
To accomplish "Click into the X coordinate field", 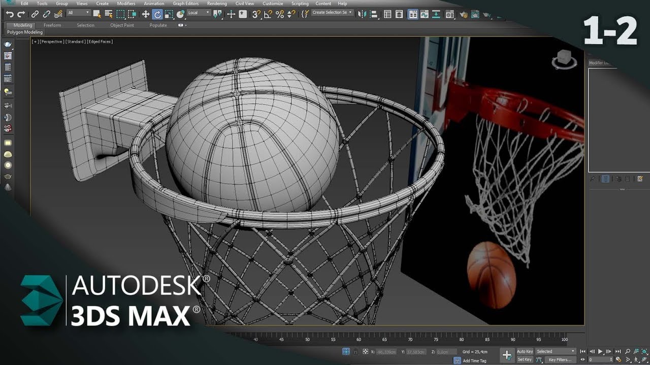I will (386, 351).
